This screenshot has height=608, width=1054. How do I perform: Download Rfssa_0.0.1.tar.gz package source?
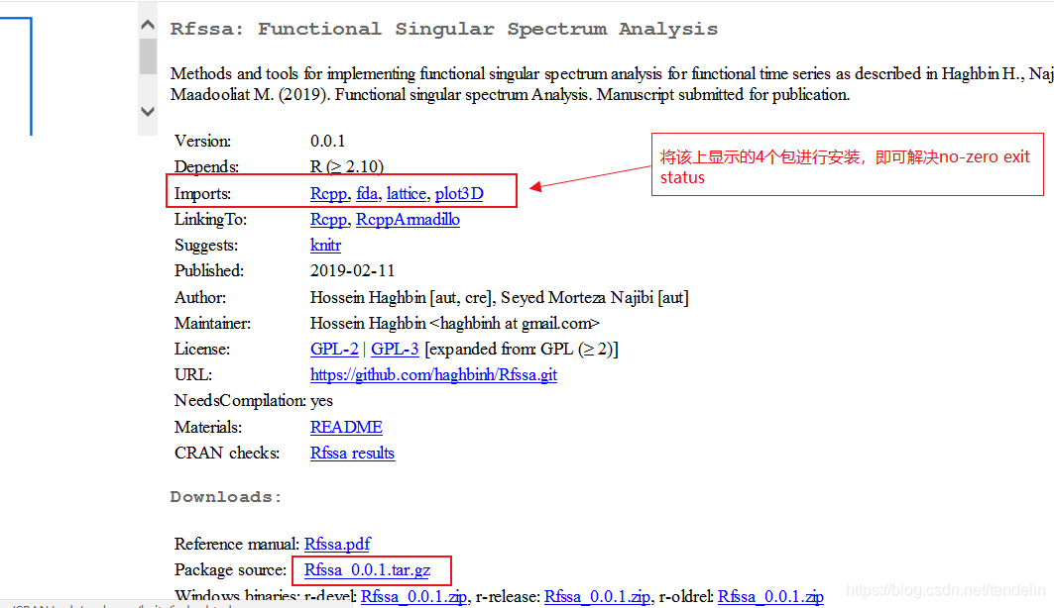pyautogui.click(x=367, y=569)
